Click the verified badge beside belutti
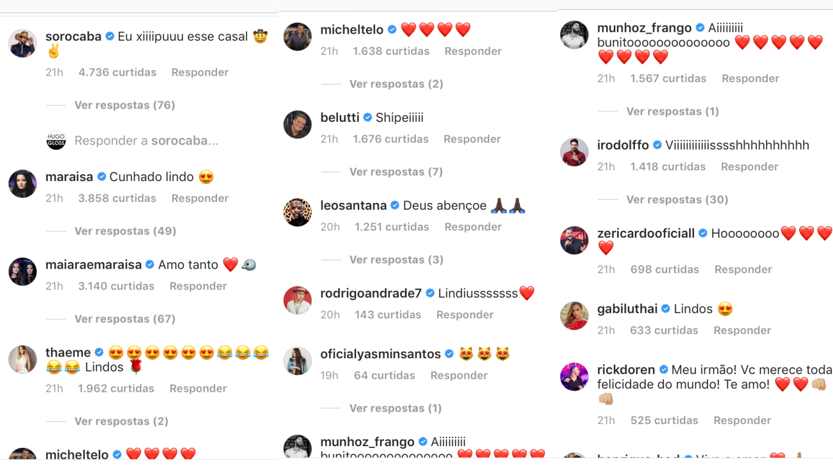Viewport: 833px width, 468px height. [368, 118]
